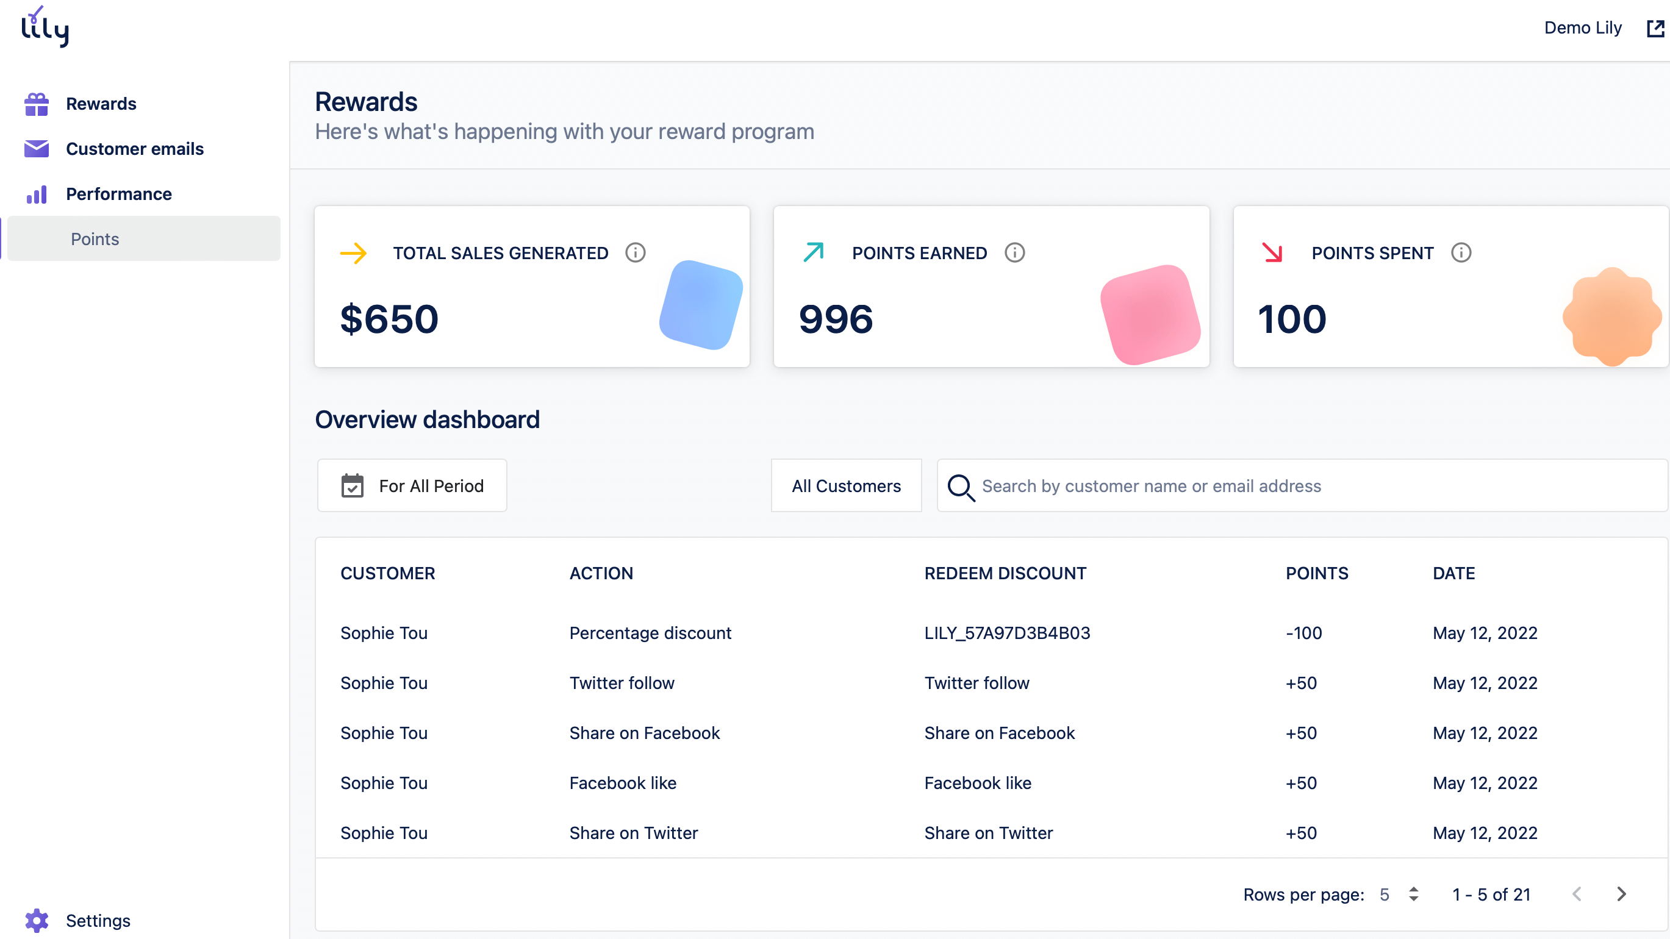Open the external link icon beside Demo Lily
Viewport: 1670px width, 939px height.
click(1655, 28)
